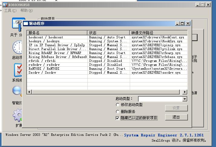The image size is (216, 147).
Task: Select the rsfwdrv / rsfwdrv row
Action: [107, 65]
